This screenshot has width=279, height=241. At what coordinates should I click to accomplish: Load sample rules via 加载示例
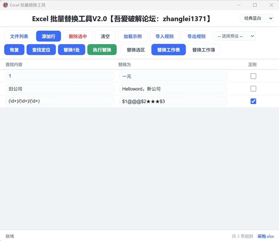133,36
